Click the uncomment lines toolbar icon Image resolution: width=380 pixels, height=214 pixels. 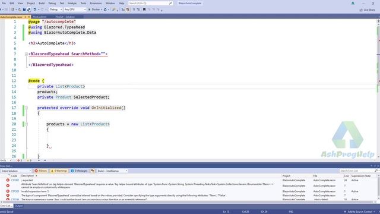pos(138,10)
